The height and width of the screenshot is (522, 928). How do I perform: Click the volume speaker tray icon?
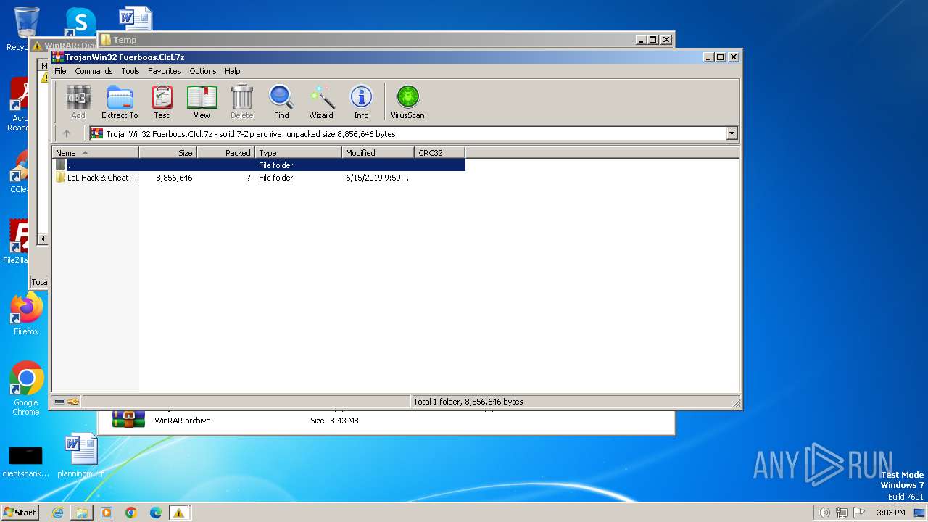[x=824, y=513]
